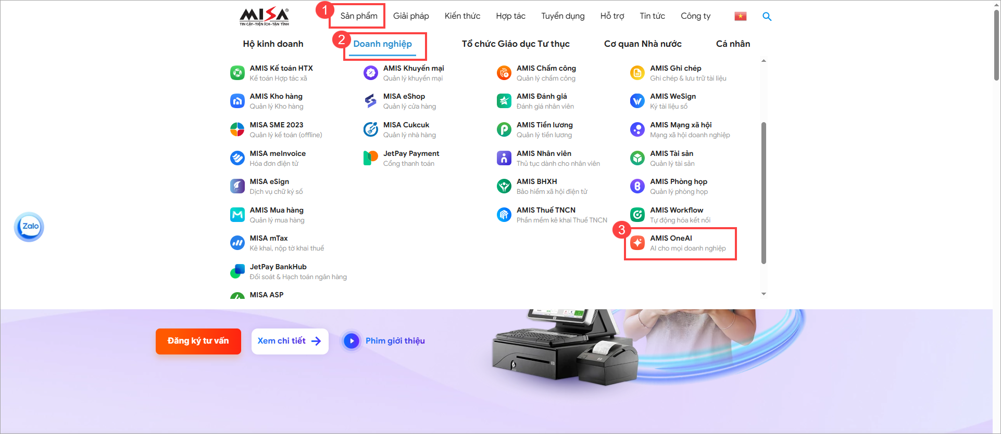Click the AMIS Tài sản icon
This screenshot has height=434, width=1001.
coord(637,158)
